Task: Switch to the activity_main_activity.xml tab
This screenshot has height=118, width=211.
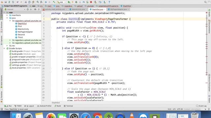Action: click(55, 10)
